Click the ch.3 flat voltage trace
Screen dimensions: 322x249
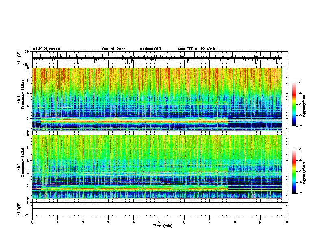point(157,208)
